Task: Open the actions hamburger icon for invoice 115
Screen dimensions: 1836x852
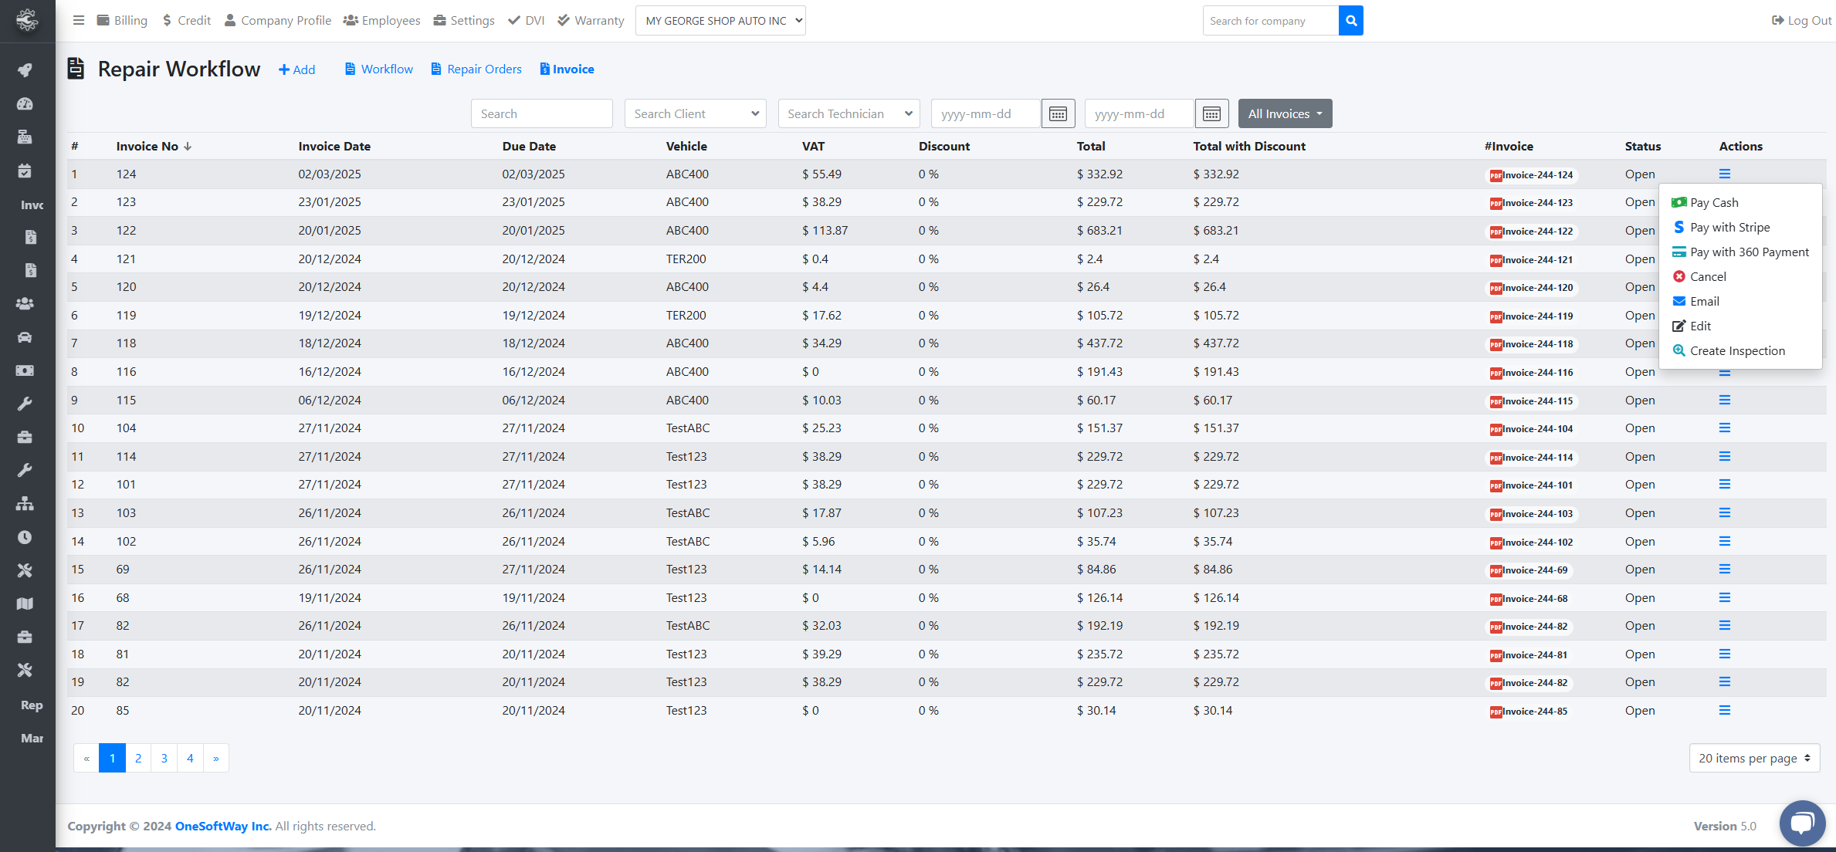Action: 1725,400
